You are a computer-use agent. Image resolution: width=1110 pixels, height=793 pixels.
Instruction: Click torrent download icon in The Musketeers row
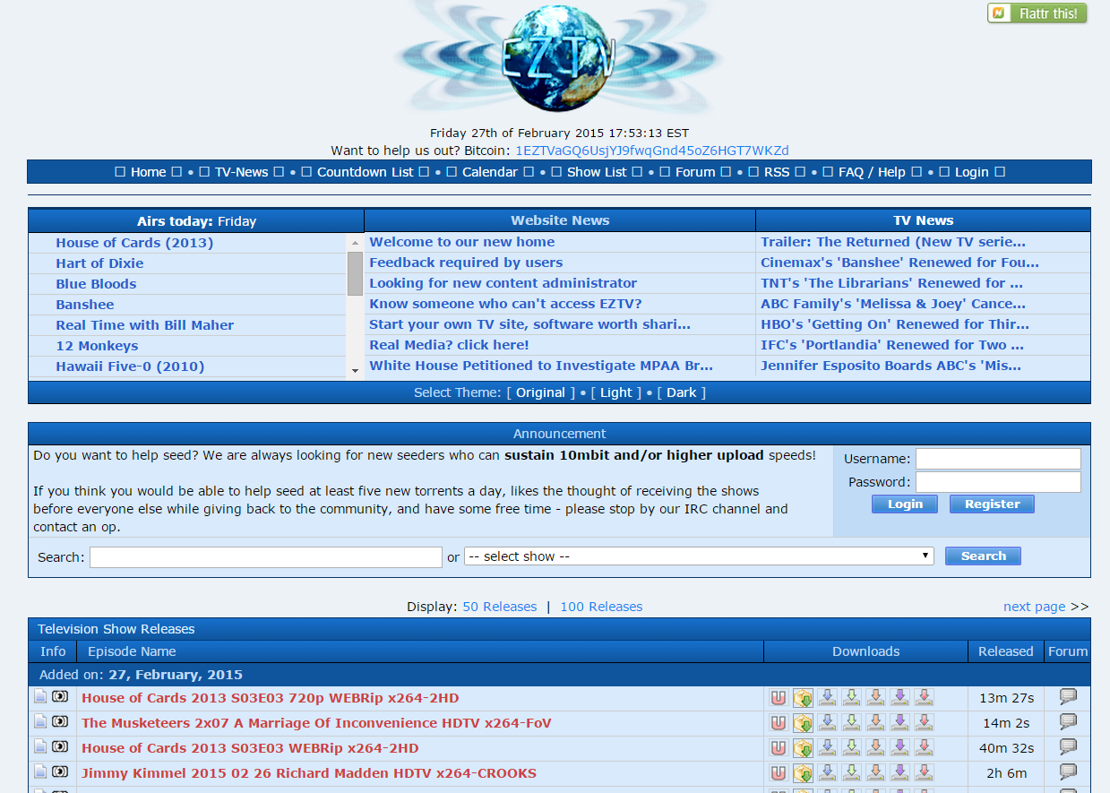tap(803, 722)
